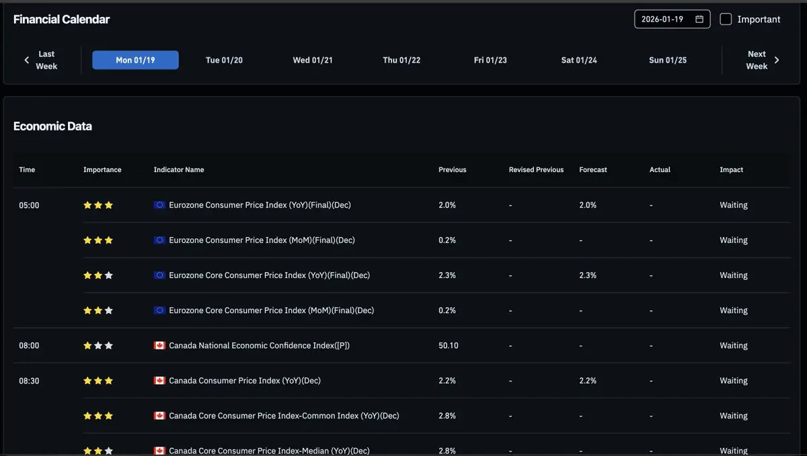The width and height of the screenshot is (807, 456).
Task: Open Eurozone Consumer Price Index (MoM)(Final)(Dec)
Action: [262, 240]
